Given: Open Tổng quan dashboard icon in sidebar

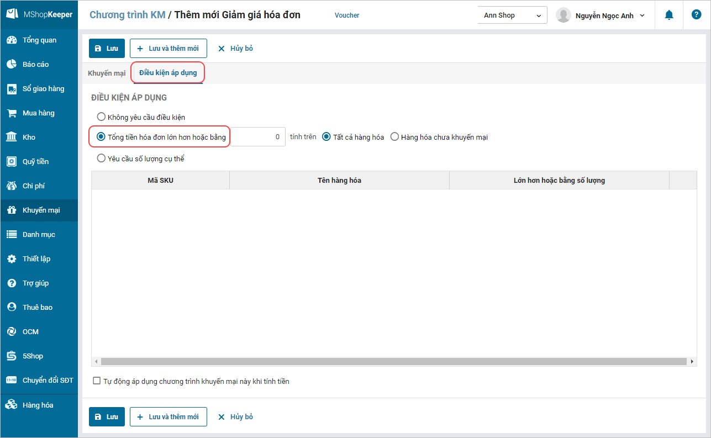Looking at the screenshot, I should tap(12, 40).
